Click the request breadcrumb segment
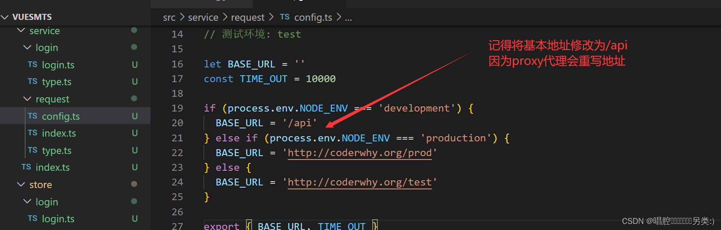 [x=248, y=17]
